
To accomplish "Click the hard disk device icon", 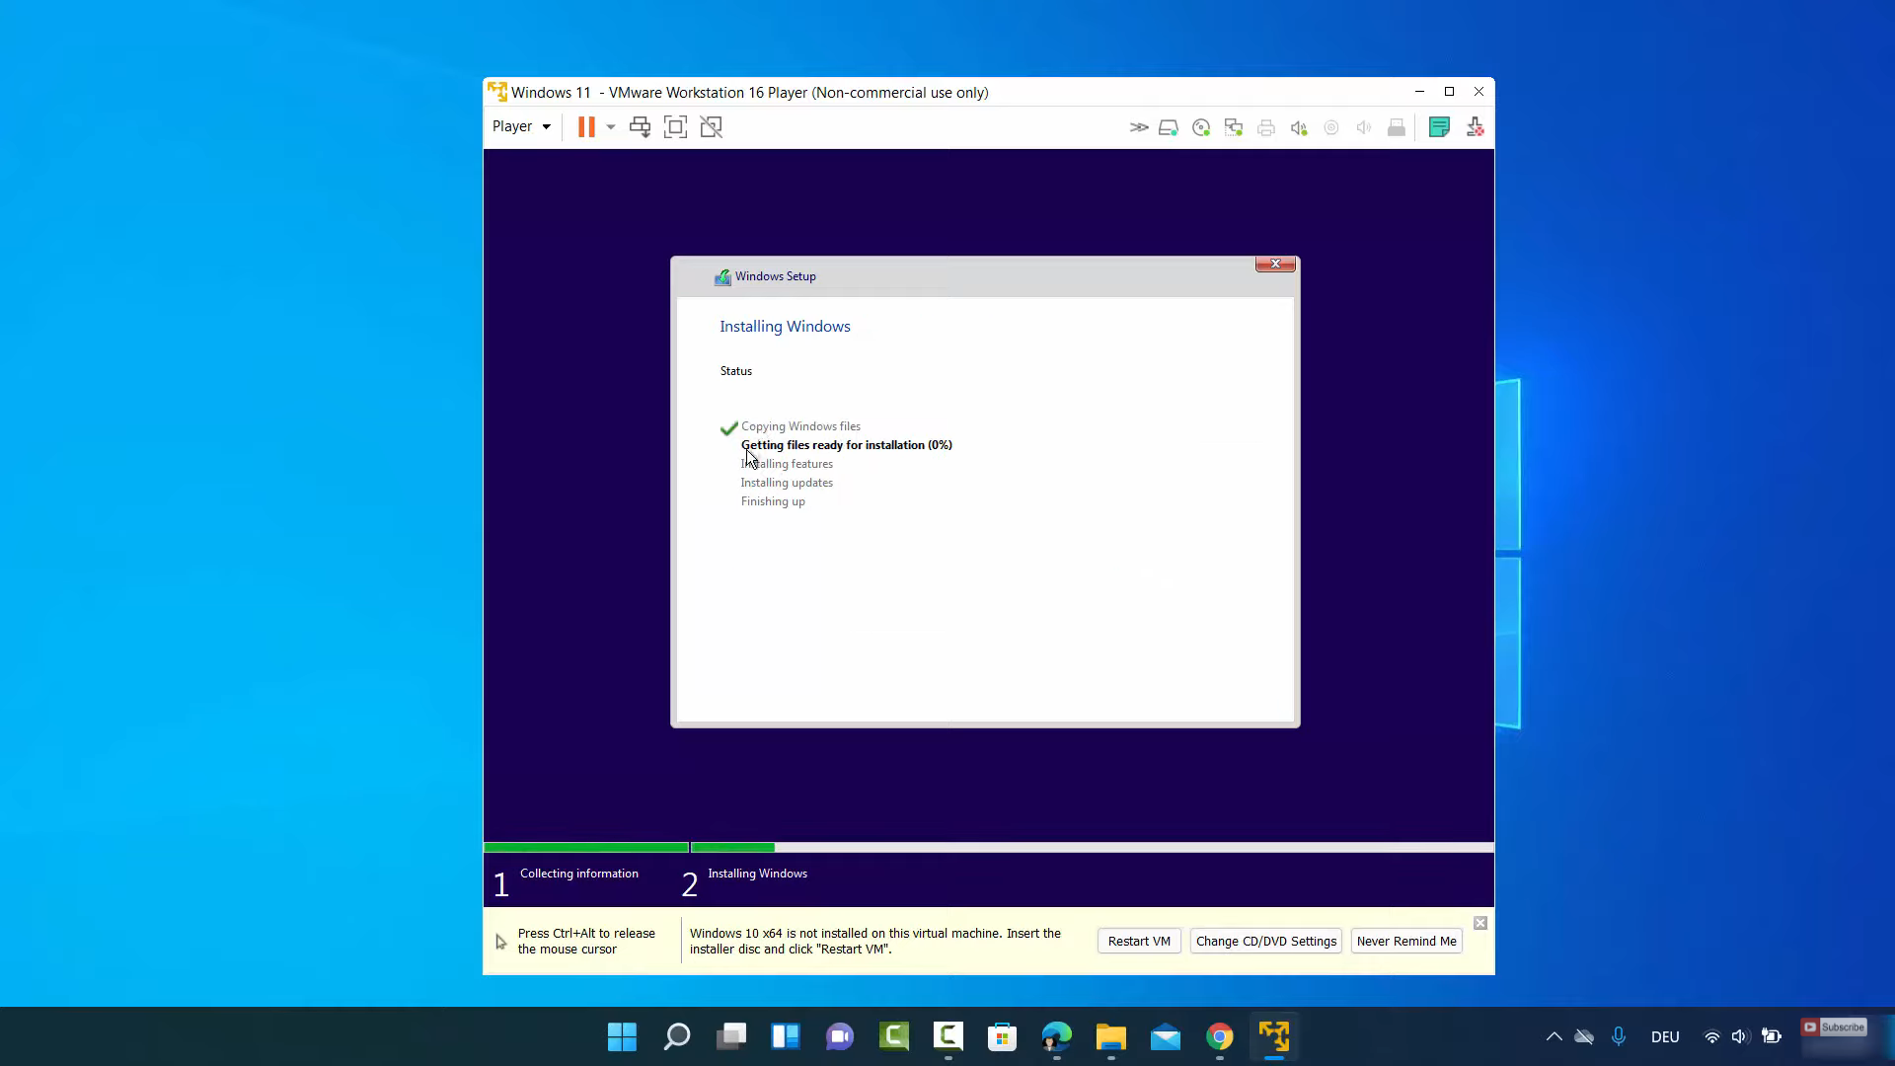I will point(1169,127).
